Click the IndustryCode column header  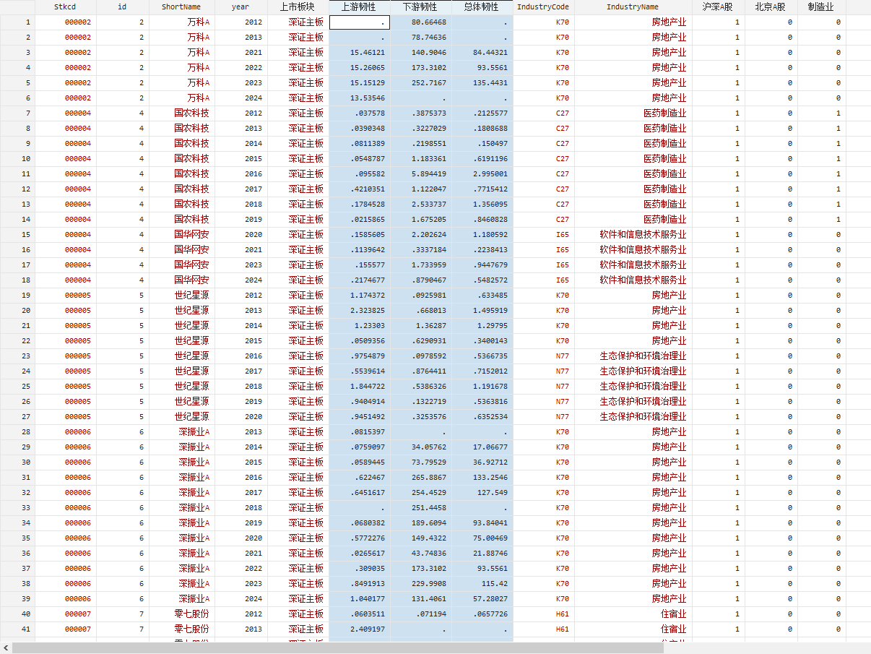(x=542, y=7)
